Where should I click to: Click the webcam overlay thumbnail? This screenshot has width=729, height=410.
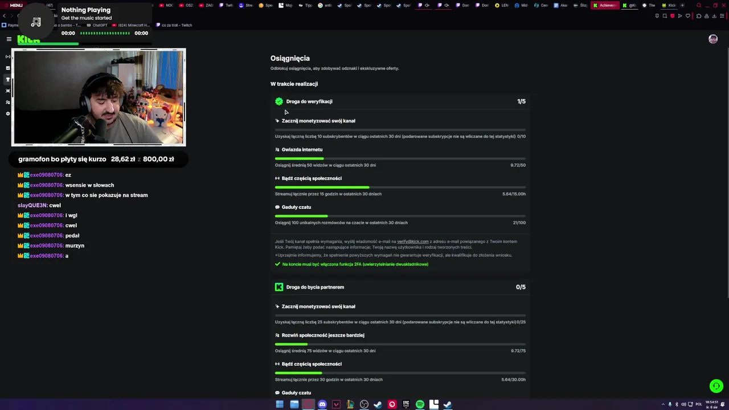click(99, 97)
